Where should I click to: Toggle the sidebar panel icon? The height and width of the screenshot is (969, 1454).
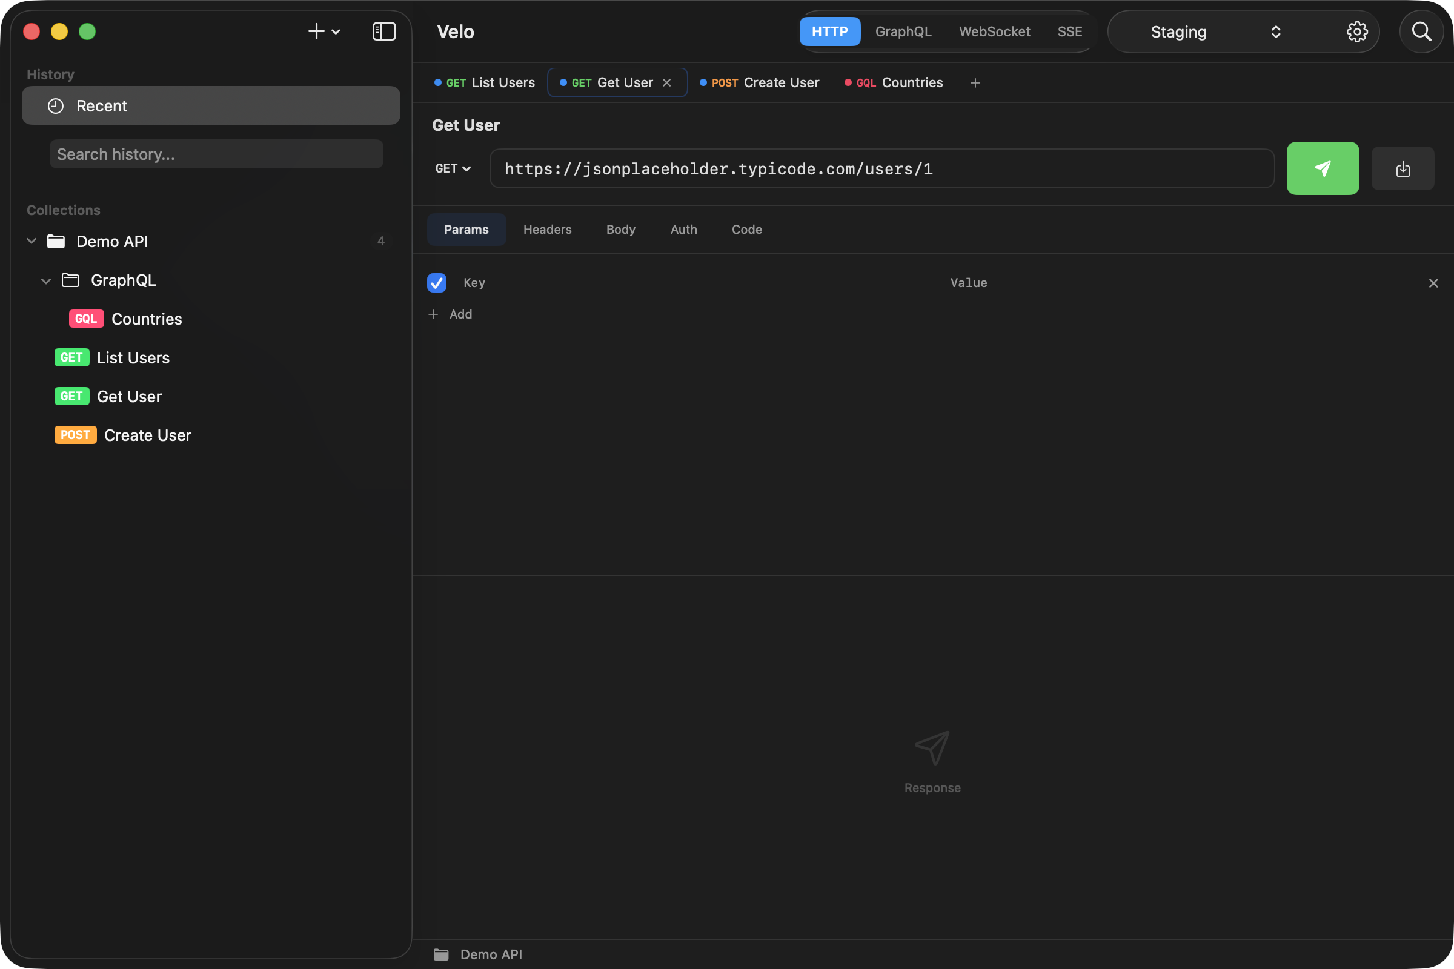coord(384,31)
